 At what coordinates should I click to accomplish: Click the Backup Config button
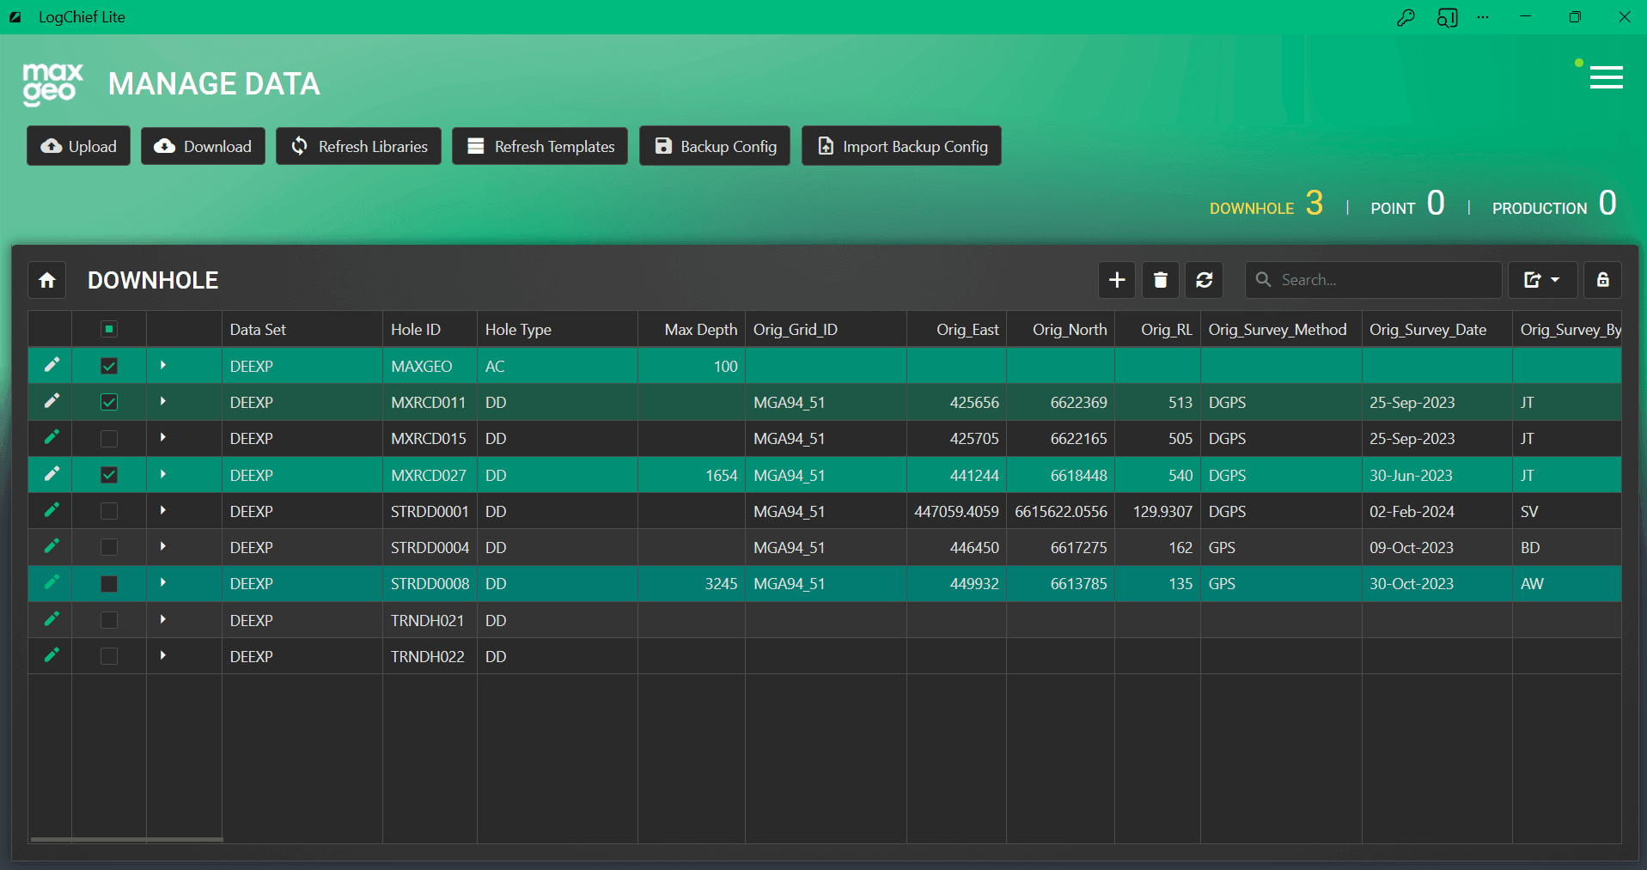714,146
